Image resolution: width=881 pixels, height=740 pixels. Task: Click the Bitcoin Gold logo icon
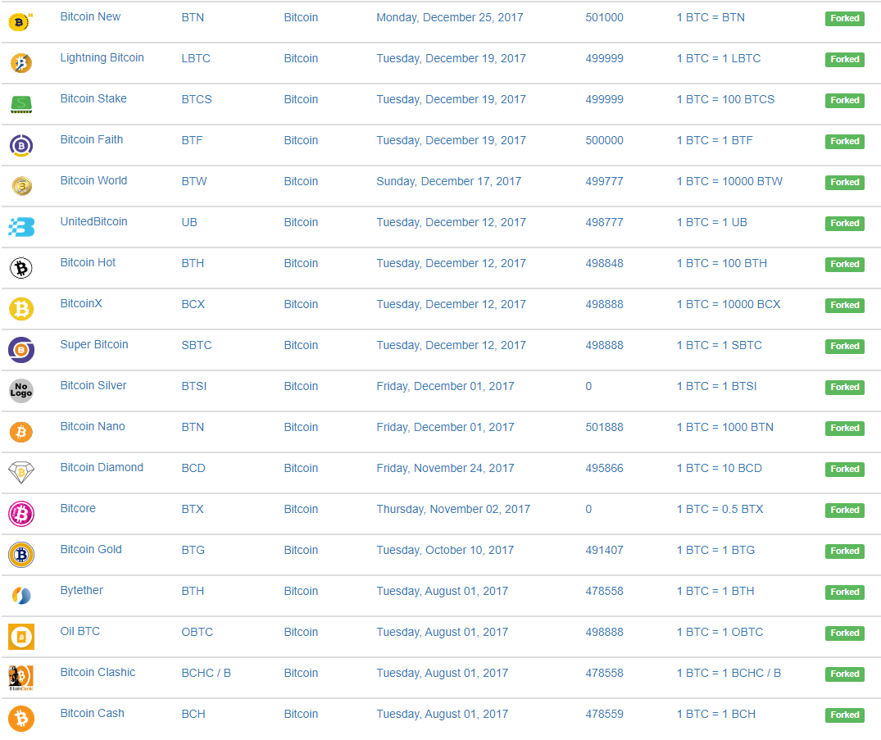click(x=21, y=555)
